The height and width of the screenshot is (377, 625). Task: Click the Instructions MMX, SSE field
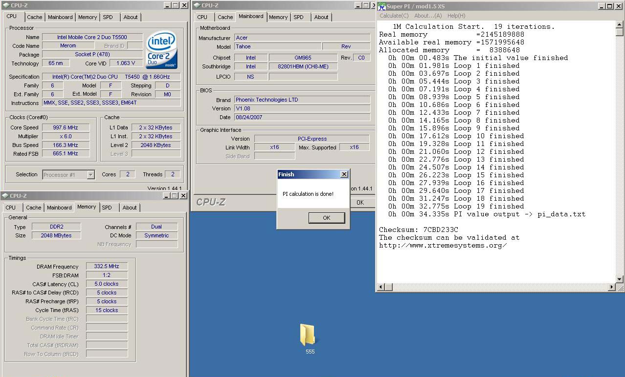111,103
